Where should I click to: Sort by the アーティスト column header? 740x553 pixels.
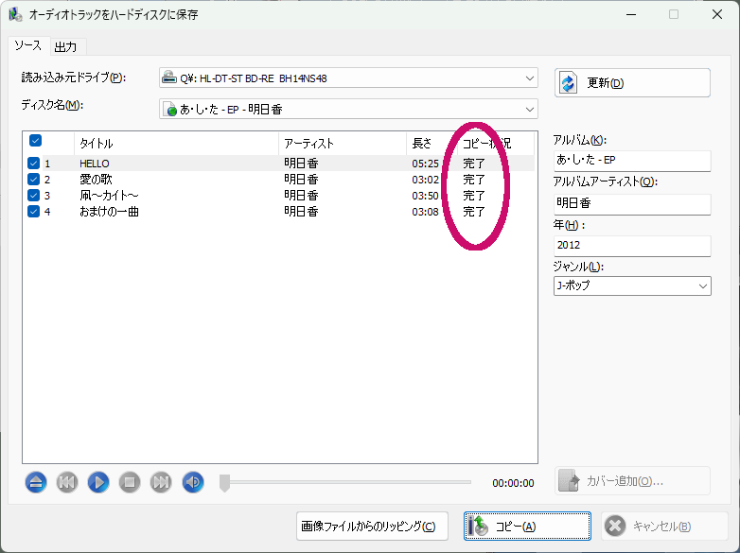point(343,144)
